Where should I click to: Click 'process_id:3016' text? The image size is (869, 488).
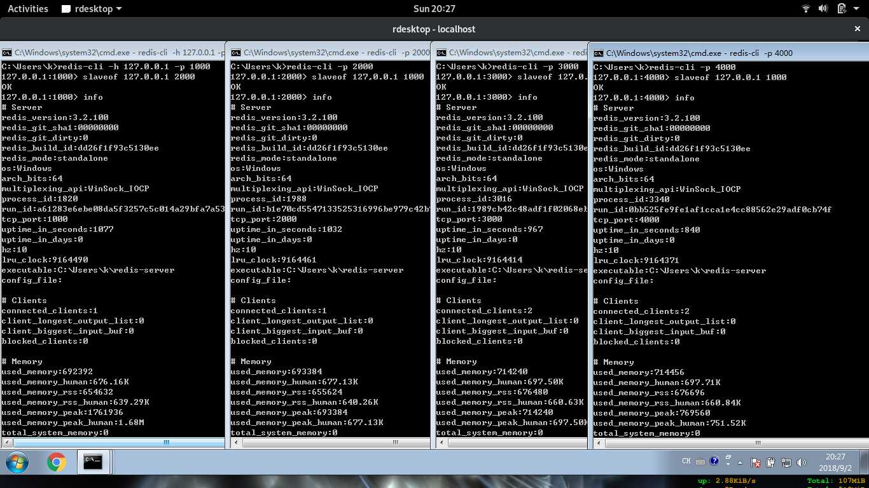coord(474,199)
